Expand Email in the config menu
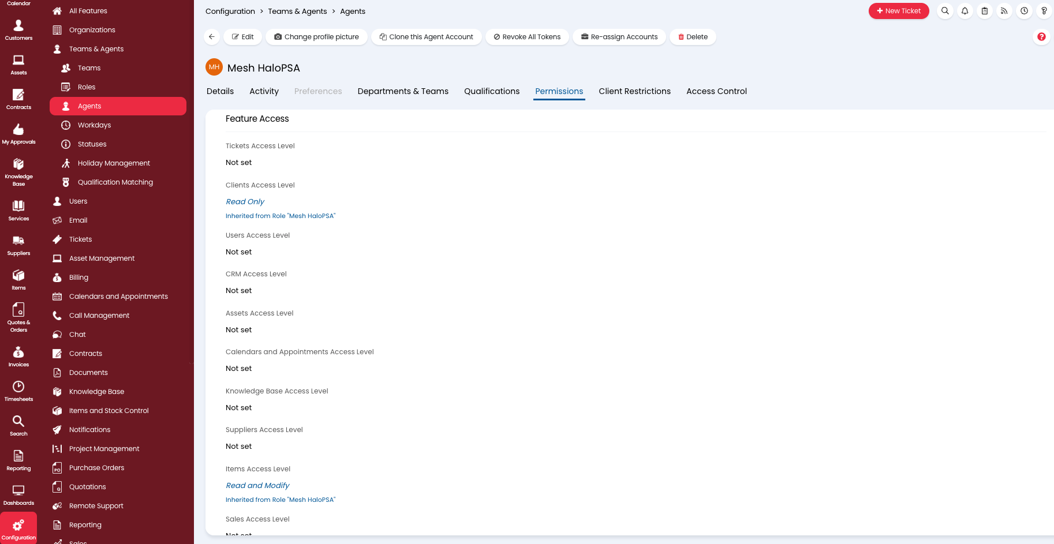 click(x=118, y=220)
